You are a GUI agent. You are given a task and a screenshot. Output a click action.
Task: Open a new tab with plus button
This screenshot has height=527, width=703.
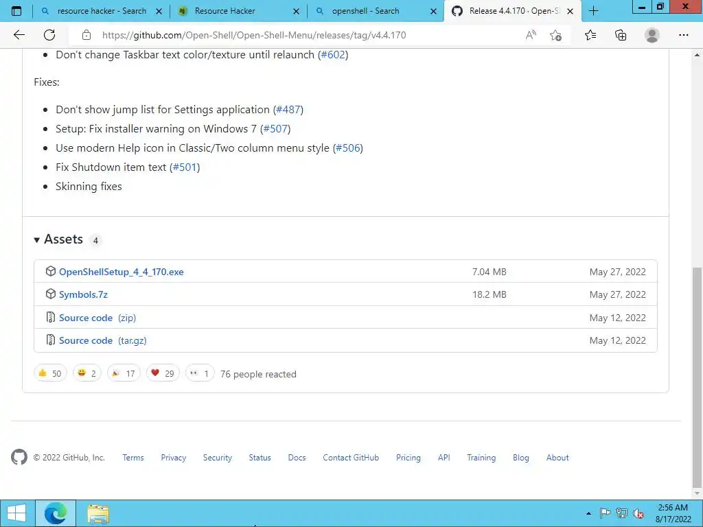[x=593, y=11]
